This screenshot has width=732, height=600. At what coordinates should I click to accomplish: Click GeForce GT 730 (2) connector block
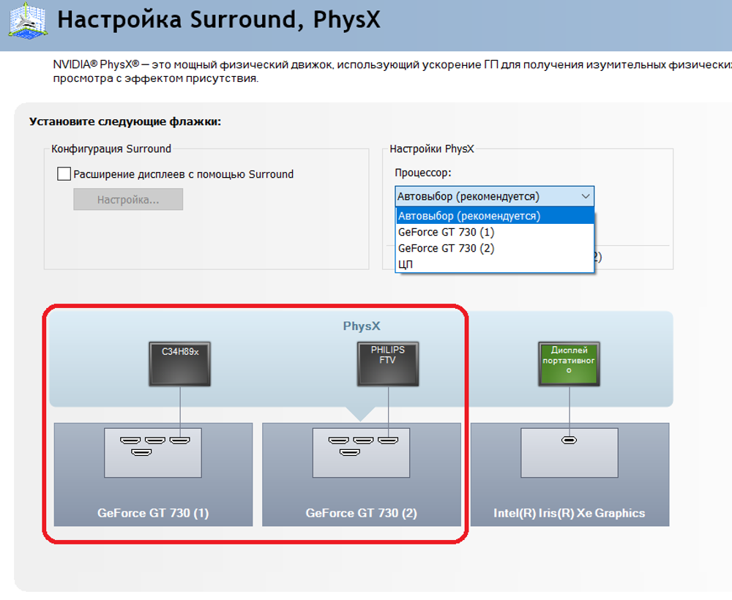tap(362, 453)
